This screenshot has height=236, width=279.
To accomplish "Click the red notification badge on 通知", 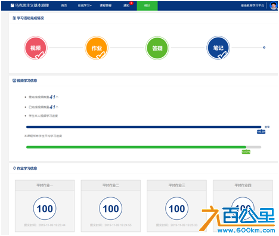I will [x=131, y=3].
